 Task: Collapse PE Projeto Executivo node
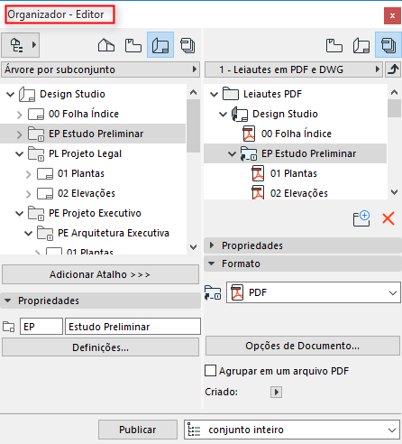point(20,214)
